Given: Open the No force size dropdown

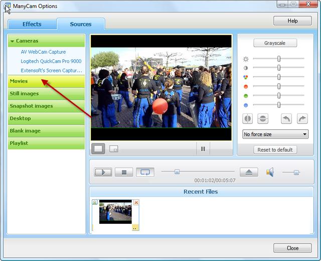Looking at the screenshot, I should coord(275,134).
